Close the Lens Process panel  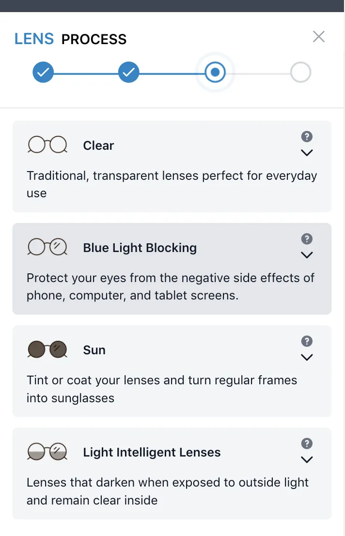coord(319,36)
